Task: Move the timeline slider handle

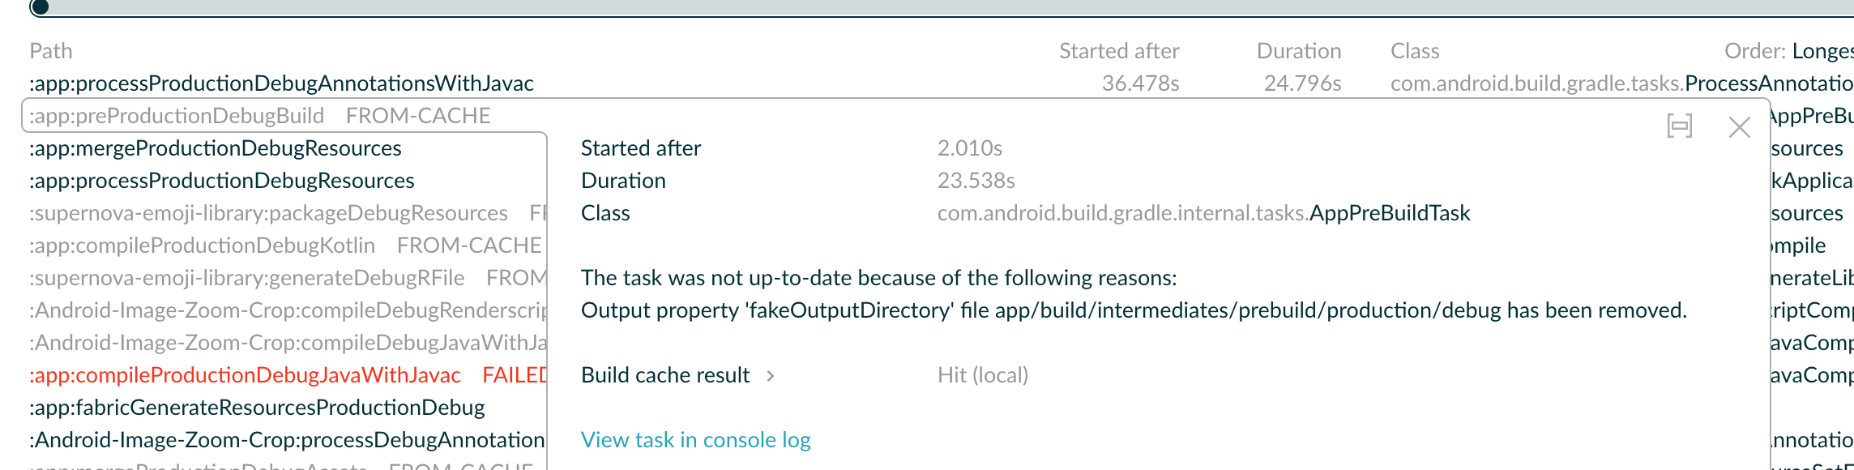Action: point(39,8)
